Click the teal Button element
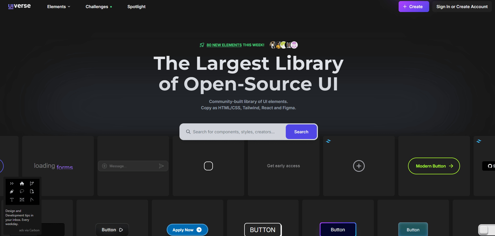Screen dimensions: 495x236 click(413, 229)
